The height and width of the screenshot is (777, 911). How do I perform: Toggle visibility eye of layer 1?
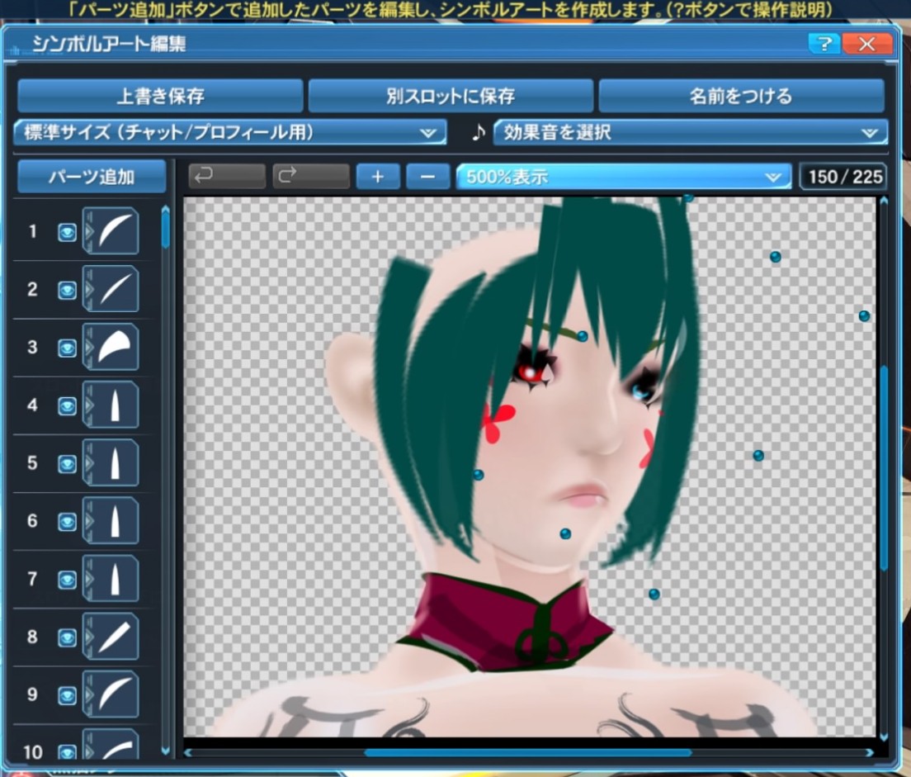tap(68, 233)
